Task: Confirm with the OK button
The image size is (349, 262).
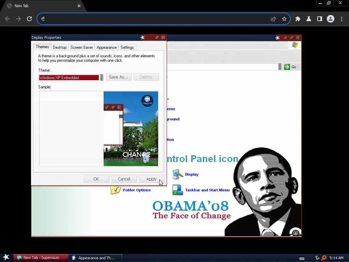Action: click(x=96, y=179)
